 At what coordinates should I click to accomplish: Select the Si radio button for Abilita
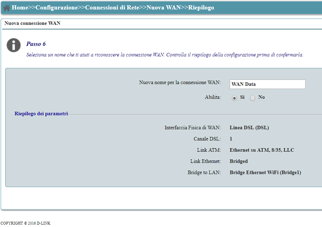234,98
